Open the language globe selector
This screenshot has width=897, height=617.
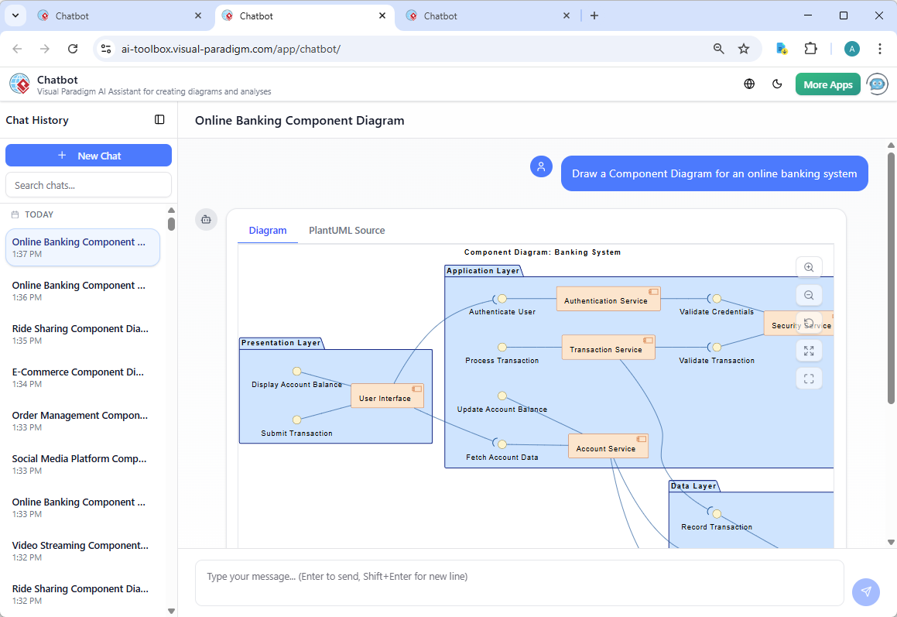[x=748, y=83]
